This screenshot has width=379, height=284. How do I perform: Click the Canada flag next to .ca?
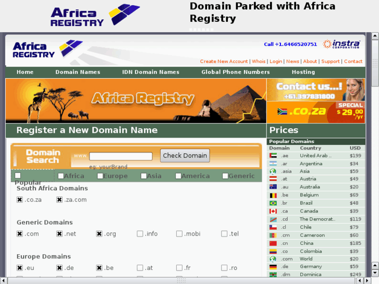(x=273, y=211)
